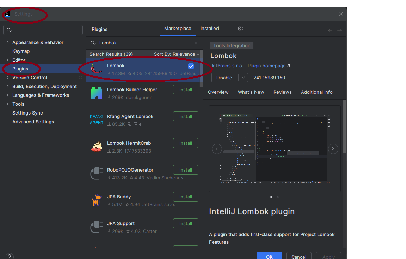Click the Cancel button
Image resolution: width=406 pixels, height=259 pixels.
coord(299,256)
